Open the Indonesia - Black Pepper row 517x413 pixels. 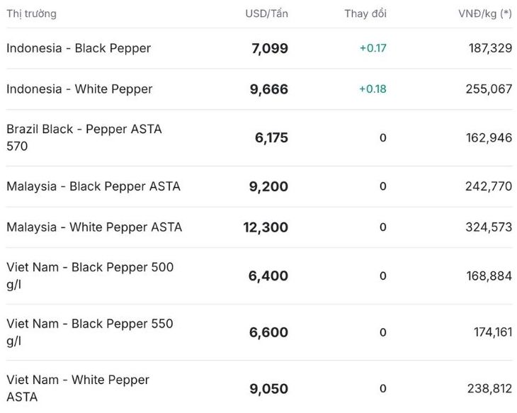(x=79, y=48)
